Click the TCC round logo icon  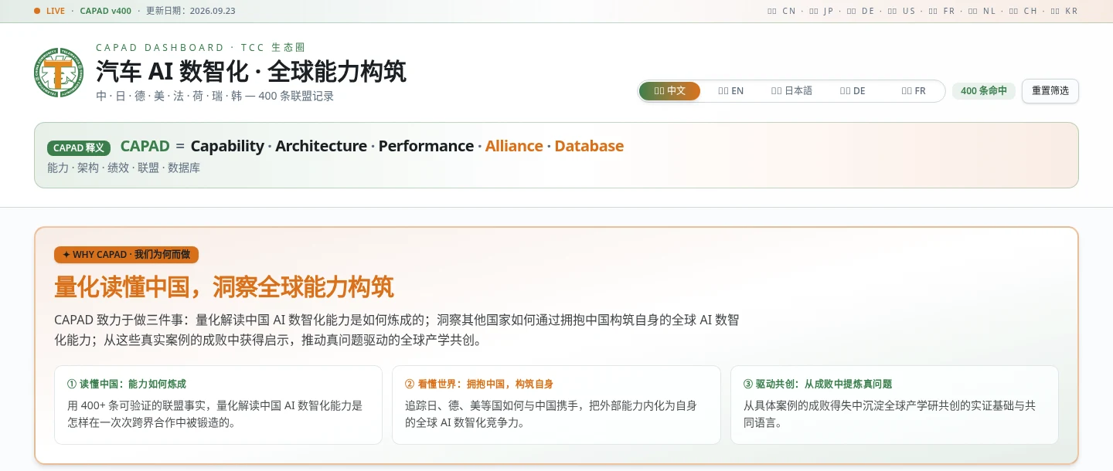click(x=59, y=73)
